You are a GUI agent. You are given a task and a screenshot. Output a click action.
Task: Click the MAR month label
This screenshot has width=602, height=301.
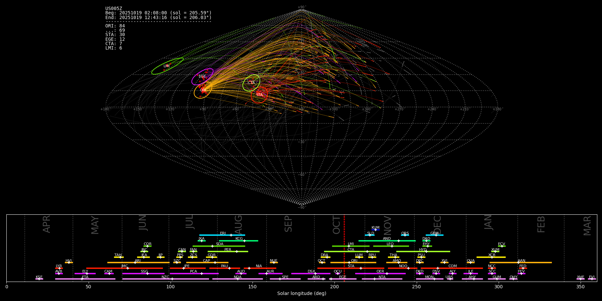(x=587, y=226)
